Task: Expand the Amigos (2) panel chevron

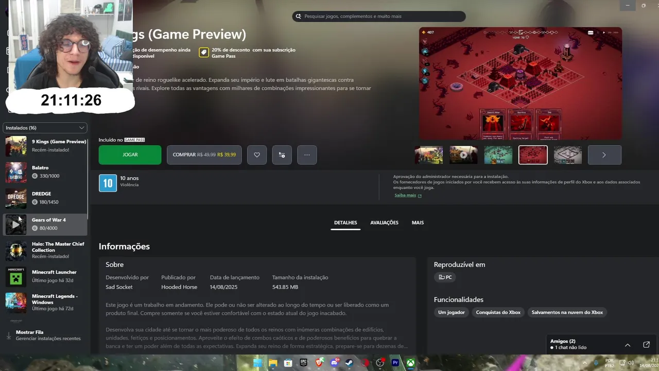Action: [x=628, y=345]
